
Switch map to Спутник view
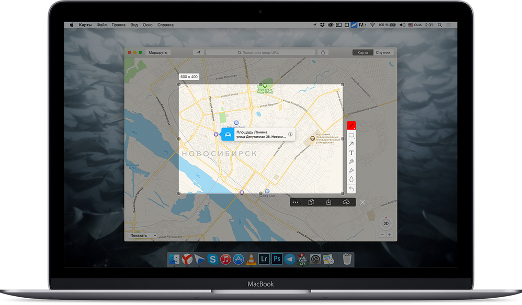382,53
